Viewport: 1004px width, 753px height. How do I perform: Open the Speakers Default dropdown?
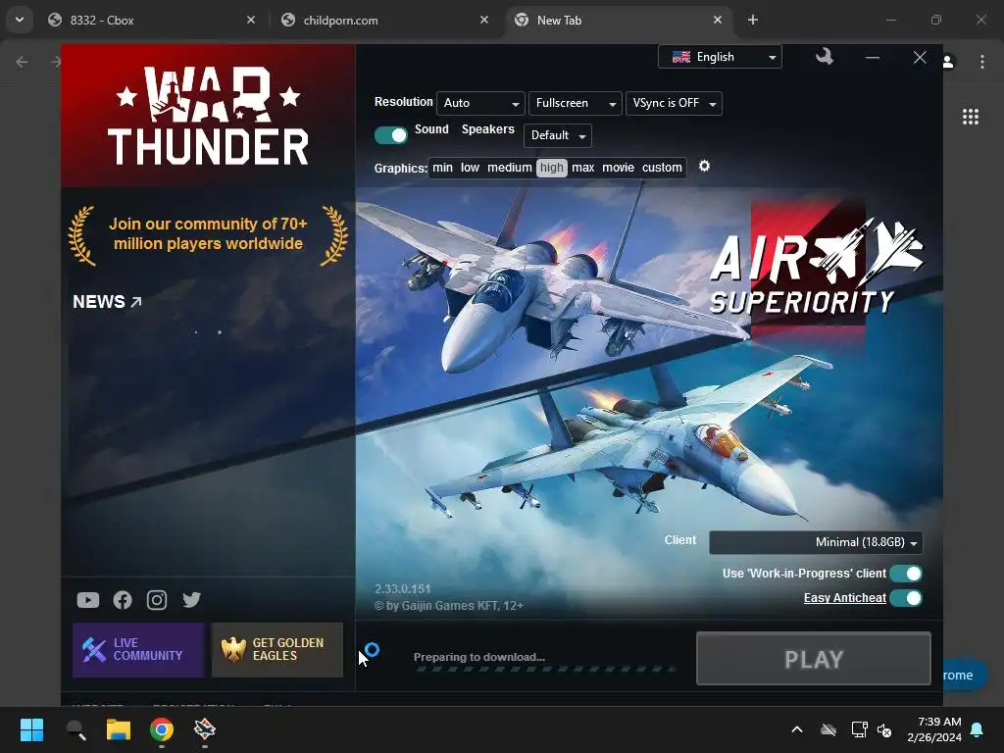click(x=558, y=135)
